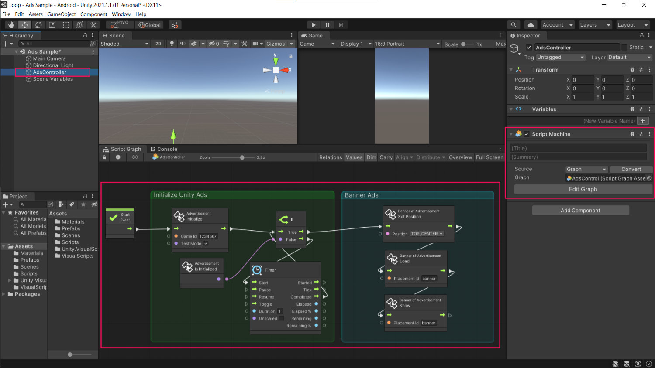Toggle scene effects such as skybox and fog
The image size is (655, 368).
point(193,44)
